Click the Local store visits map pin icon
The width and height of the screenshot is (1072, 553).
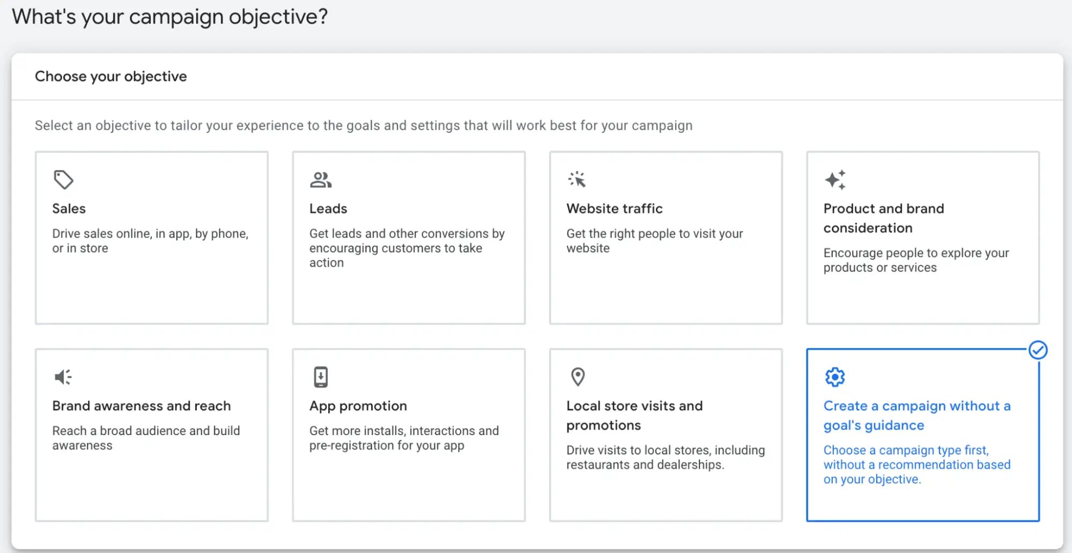click(578, 377)
